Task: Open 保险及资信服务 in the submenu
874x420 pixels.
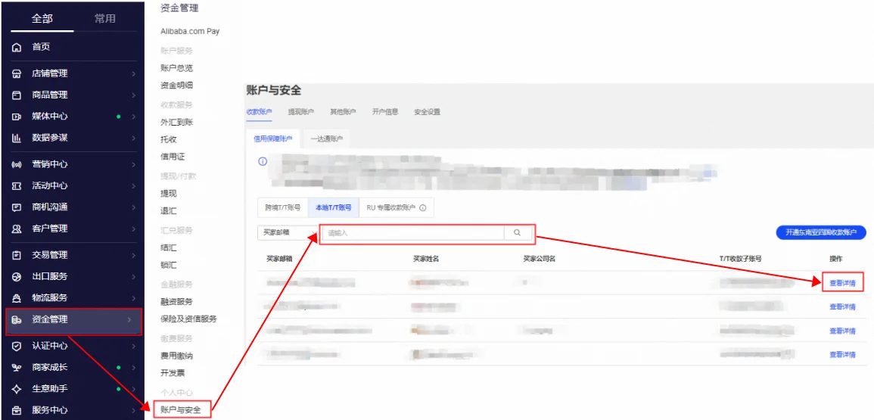Action: (x=189, y=319)
